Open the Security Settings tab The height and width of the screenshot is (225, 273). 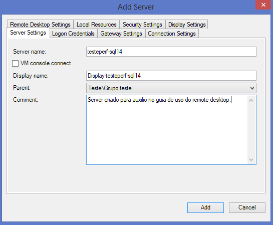click(142, 25)
